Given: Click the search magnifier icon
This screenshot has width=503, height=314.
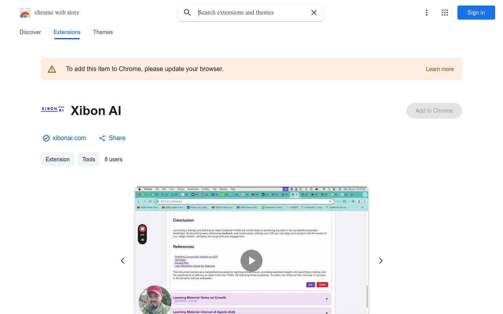Looking at the screenshot, I should point(187,13).
